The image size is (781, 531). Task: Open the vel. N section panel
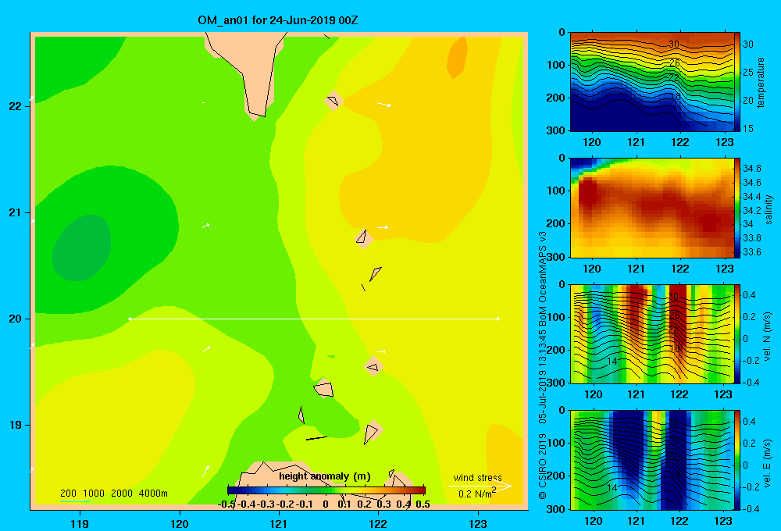click(x=652, y=333)
